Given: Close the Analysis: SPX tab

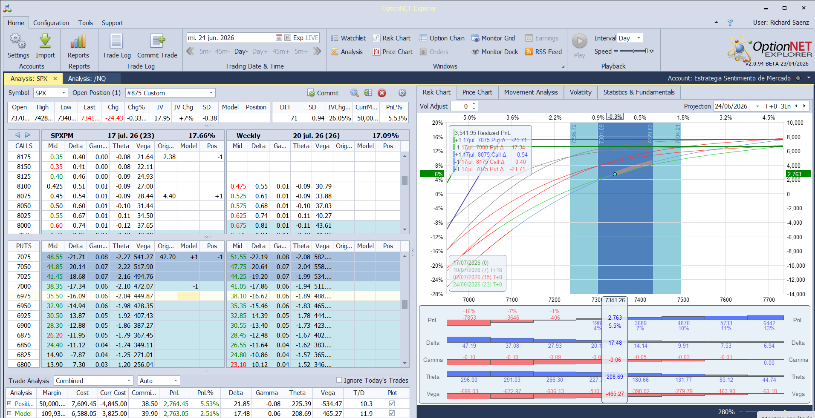Looking at the screenshot, I should (55, 79).
